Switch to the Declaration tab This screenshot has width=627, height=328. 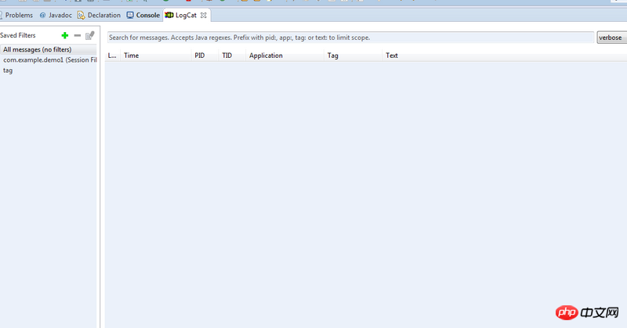99,15
